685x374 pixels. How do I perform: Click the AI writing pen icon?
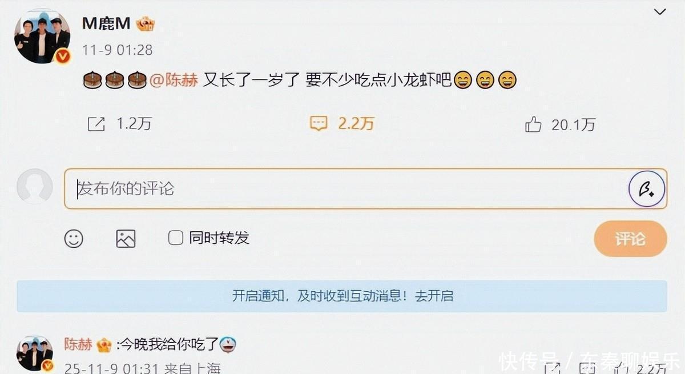click(x=647, y=188)
